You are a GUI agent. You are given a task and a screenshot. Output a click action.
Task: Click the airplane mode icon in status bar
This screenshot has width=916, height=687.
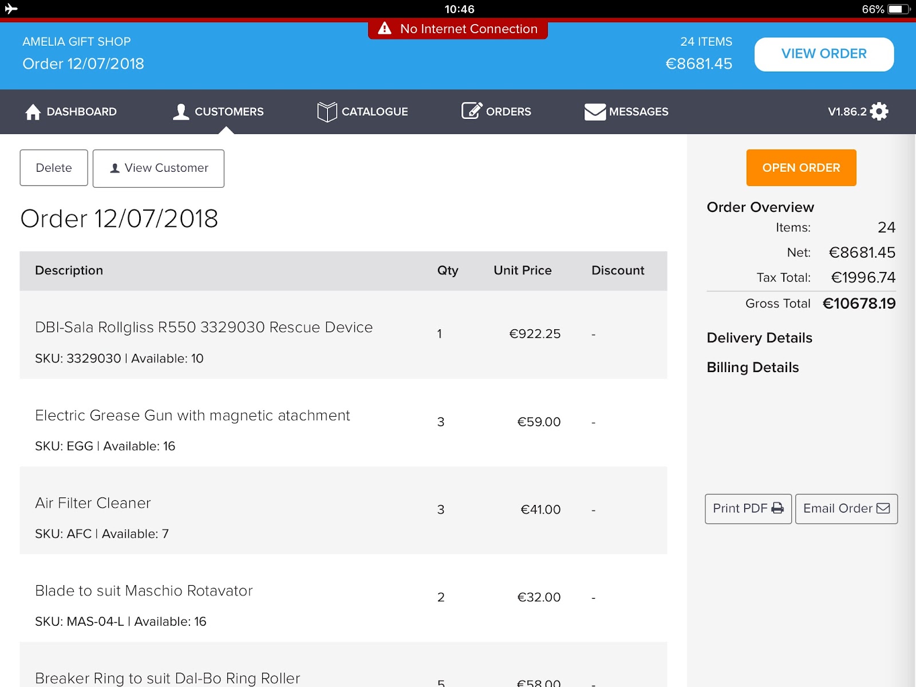11,9
